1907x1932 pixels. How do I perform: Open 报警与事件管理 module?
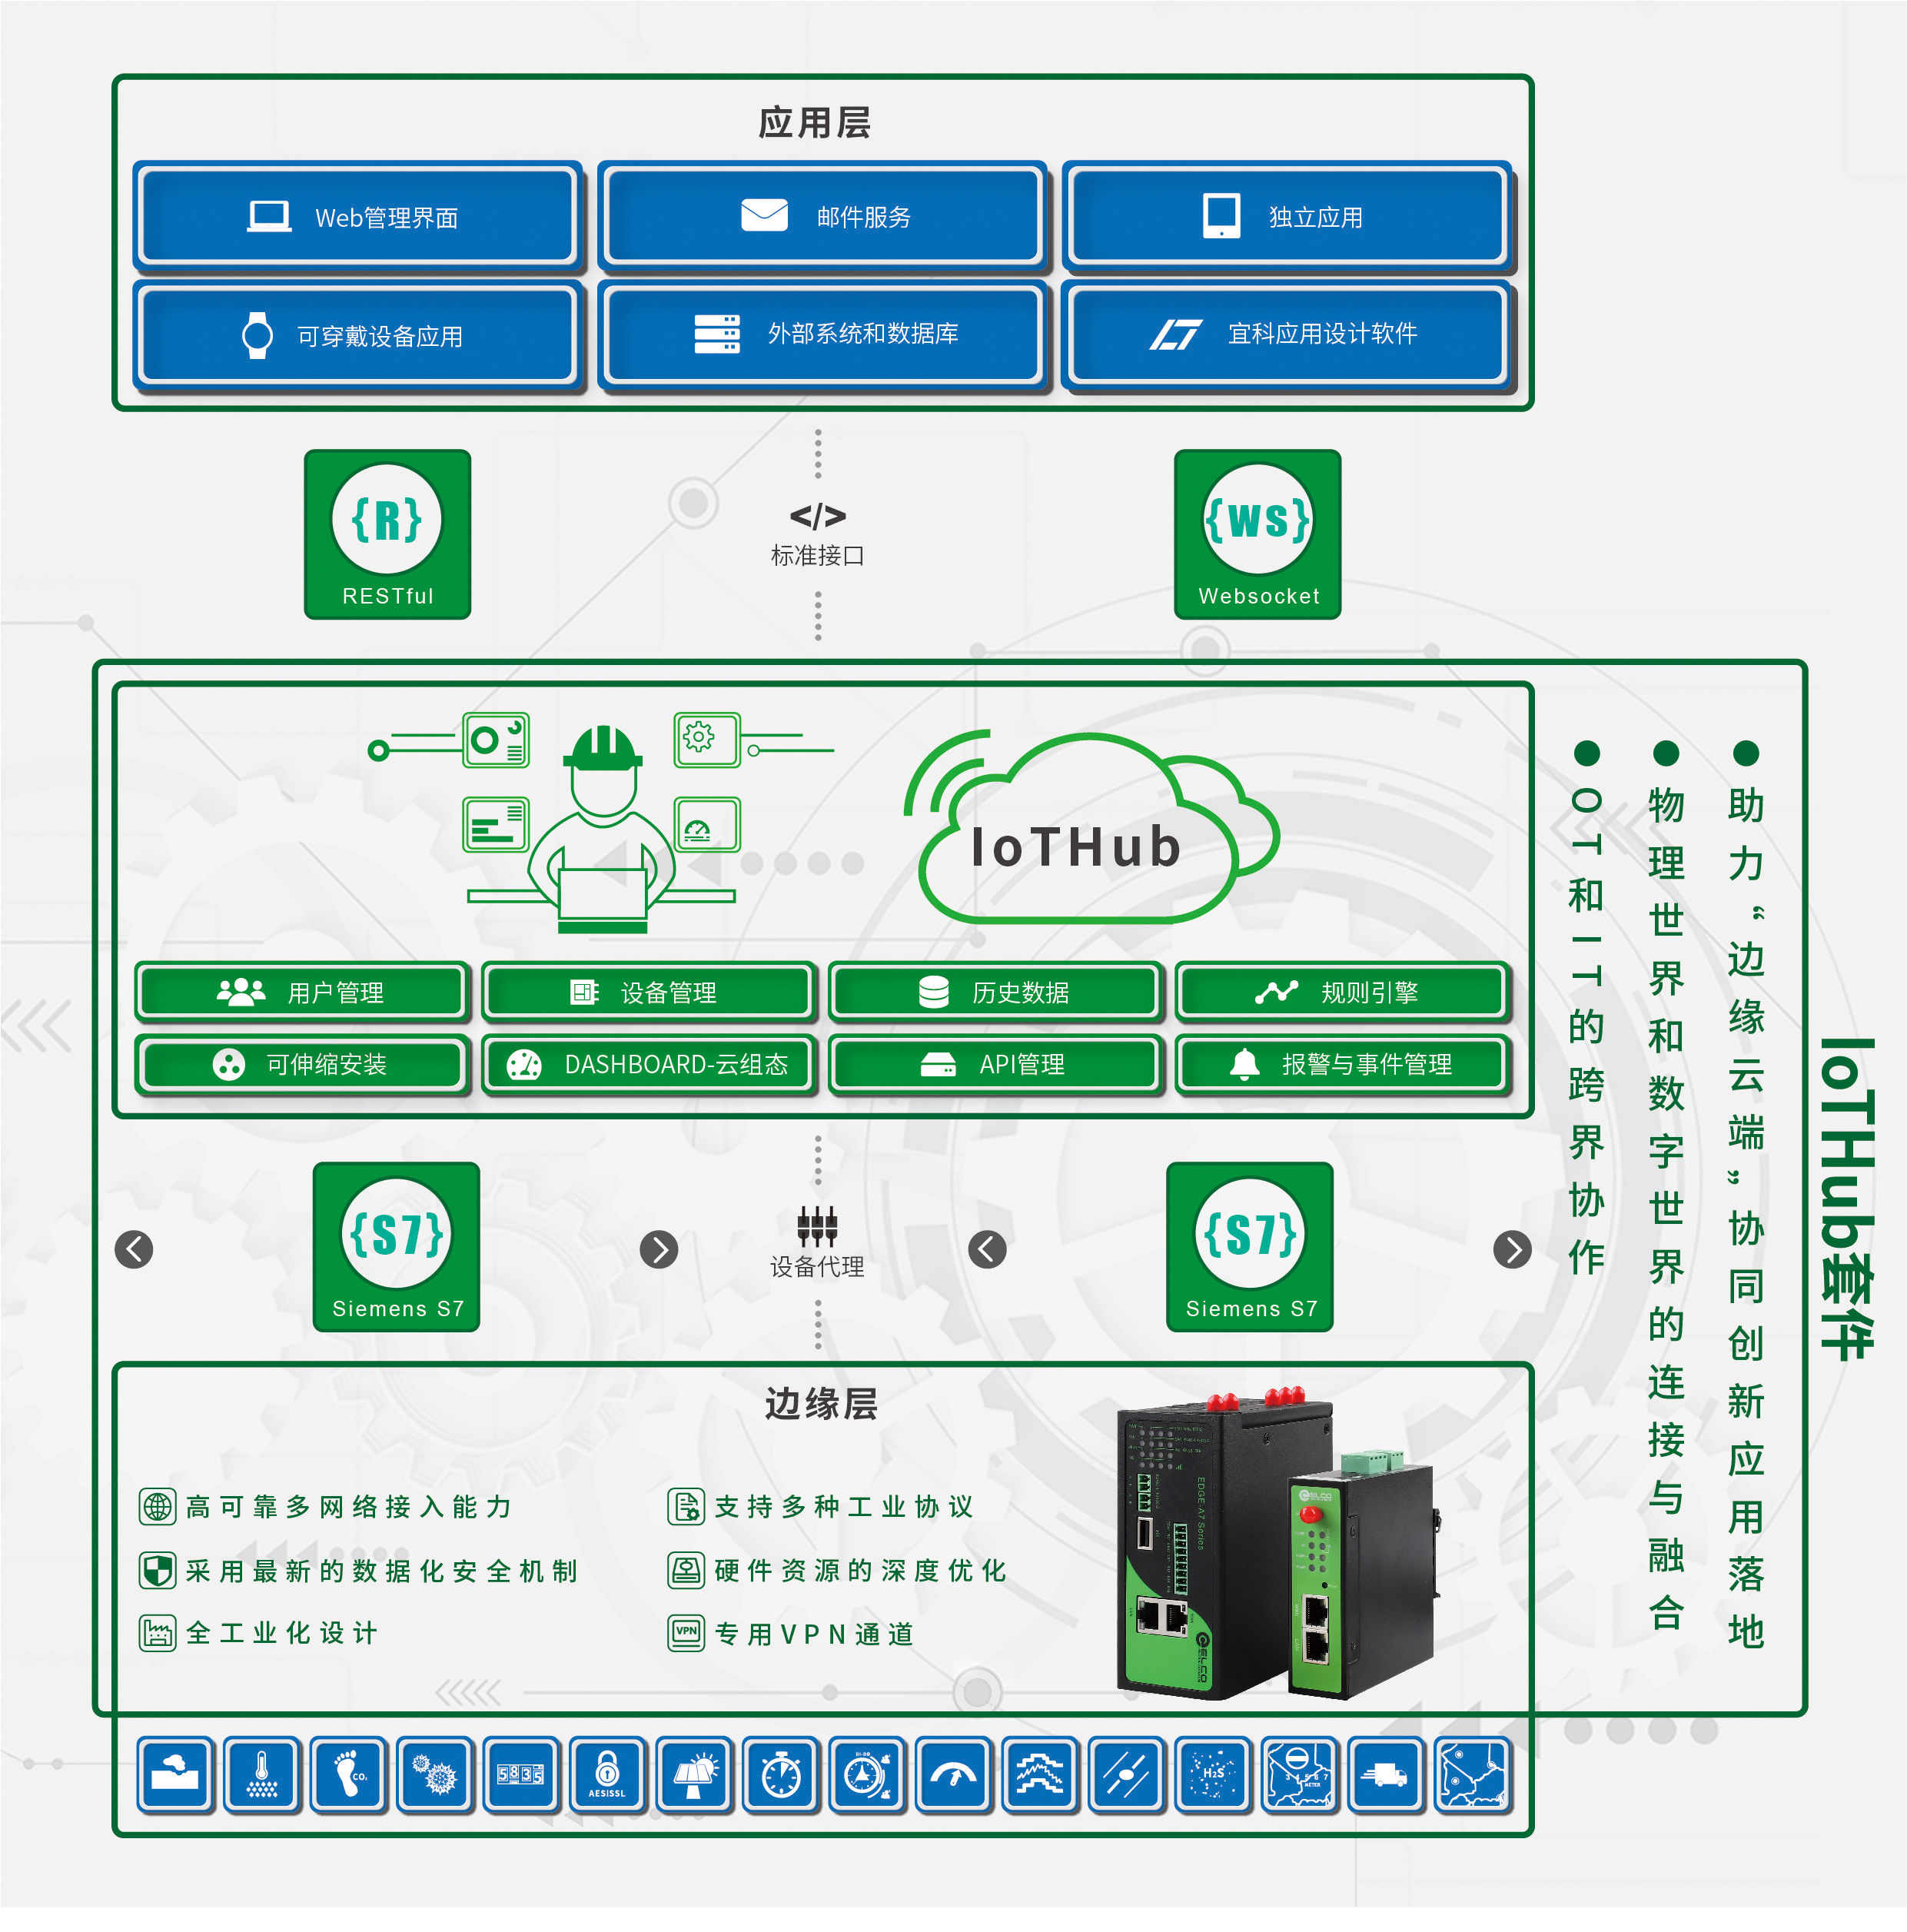(x=1342, y=1065)
